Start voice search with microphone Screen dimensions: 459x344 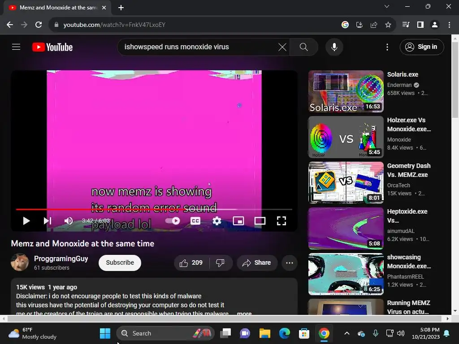point(334,47)
